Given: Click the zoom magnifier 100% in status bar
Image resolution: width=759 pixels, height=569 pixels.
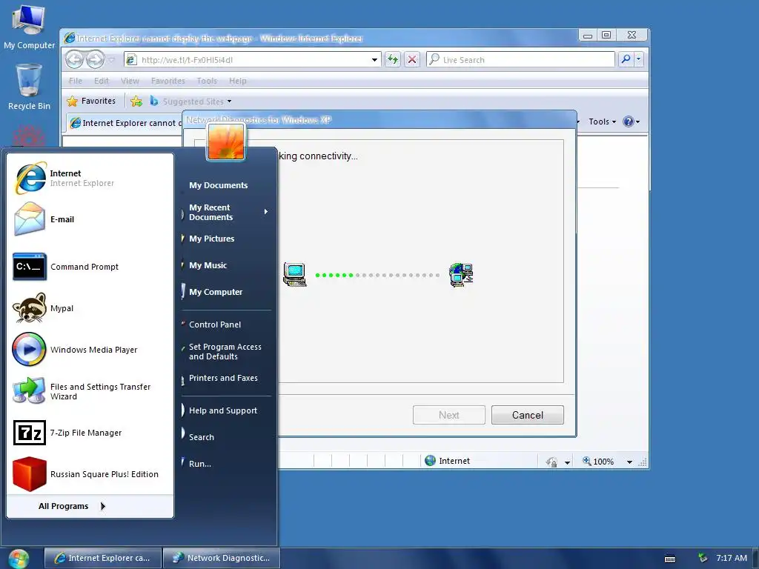Looking at the screenshot, I should pos(598,461).
